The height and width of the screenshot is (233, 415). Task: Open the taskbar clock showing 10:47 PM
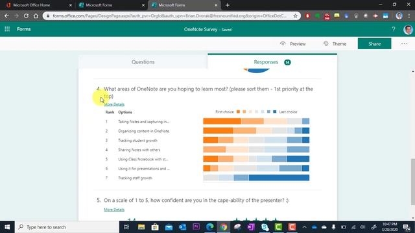[390, 227]
